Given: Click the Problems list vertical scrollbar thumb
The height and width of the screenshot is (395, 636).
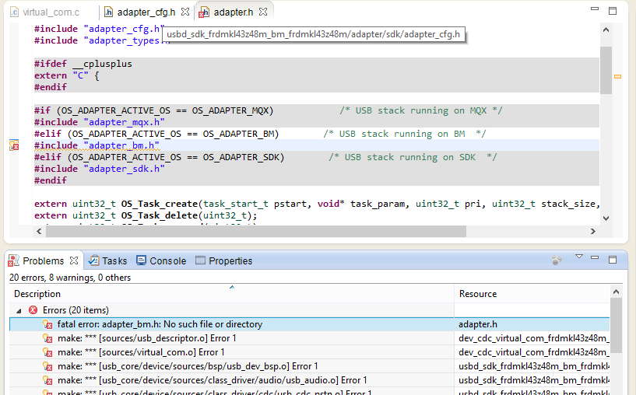Looking at the screenshot, I should [x=616, y=326].
